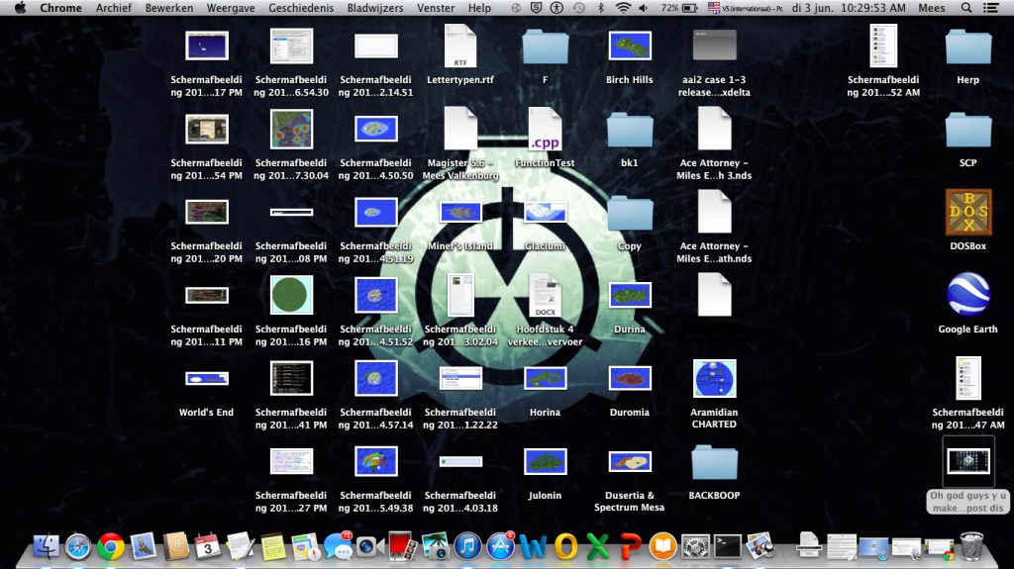Viewport: 1014px width, 569px height.
Task: Open the Help menu
Action: (480, 8)
